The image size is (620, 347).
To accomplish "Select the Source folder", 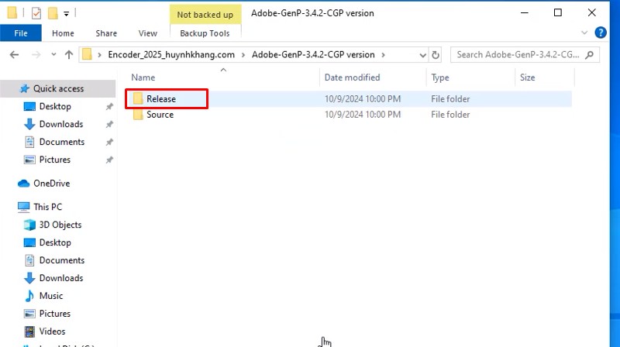I will point(160,115).
